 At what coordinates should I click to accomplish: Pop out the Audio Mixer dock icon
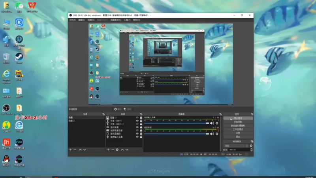[x=220, y=114]
